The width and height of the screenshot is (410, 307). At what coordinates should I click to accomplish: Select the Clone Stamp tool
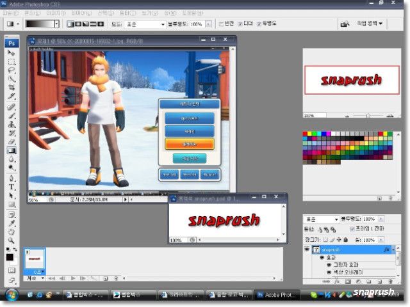tap(12, 124)
